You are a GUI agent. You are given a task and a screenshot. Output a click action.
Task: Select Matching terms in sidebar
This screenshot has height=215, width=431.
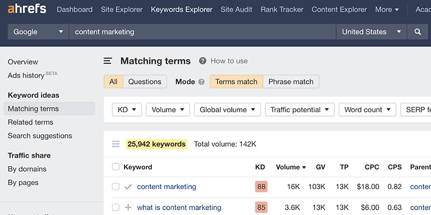pos(50,109)
